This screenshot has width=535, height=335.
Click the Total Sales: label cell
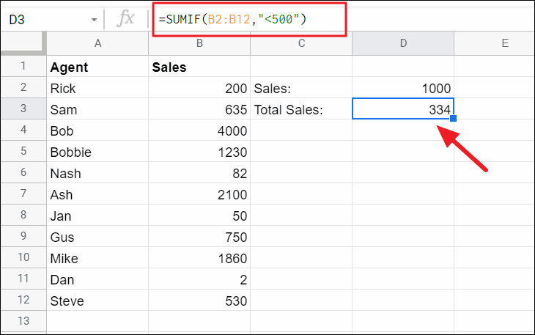coord(300,109)
